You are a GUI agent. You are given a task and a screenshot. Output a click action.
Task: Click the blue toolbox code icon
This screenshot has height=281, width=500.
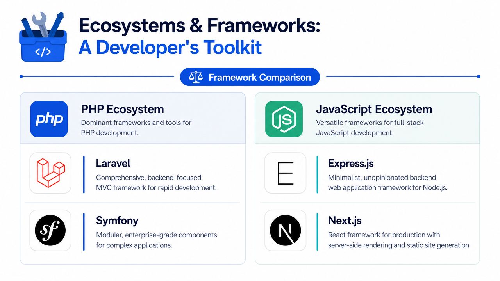pos(43,36)
